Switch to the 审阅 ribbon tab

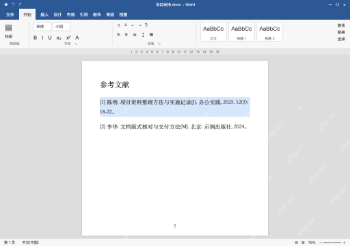[110, 14]
